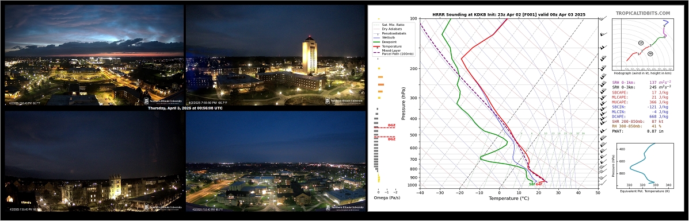This screenshot has height=221, width=689.
Task: Open the webcam view of the wide campus skyline
Action: 276,161
